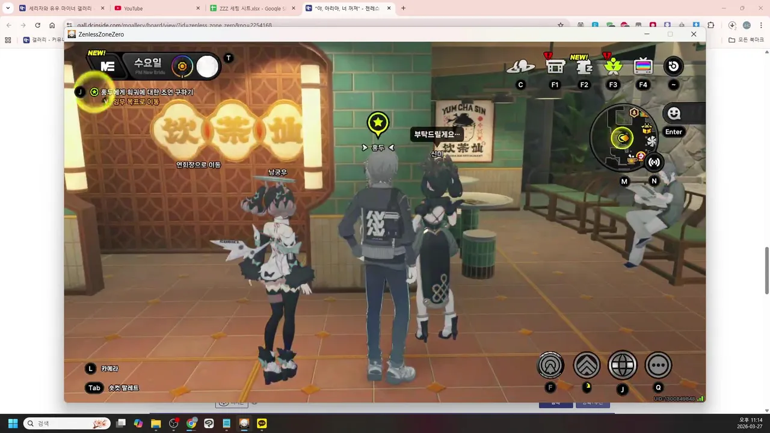The image size is (770, 433).
Task: Click the Windows taskbar 검색 search box
Action: pyautogui.click(x=67, y=423)
